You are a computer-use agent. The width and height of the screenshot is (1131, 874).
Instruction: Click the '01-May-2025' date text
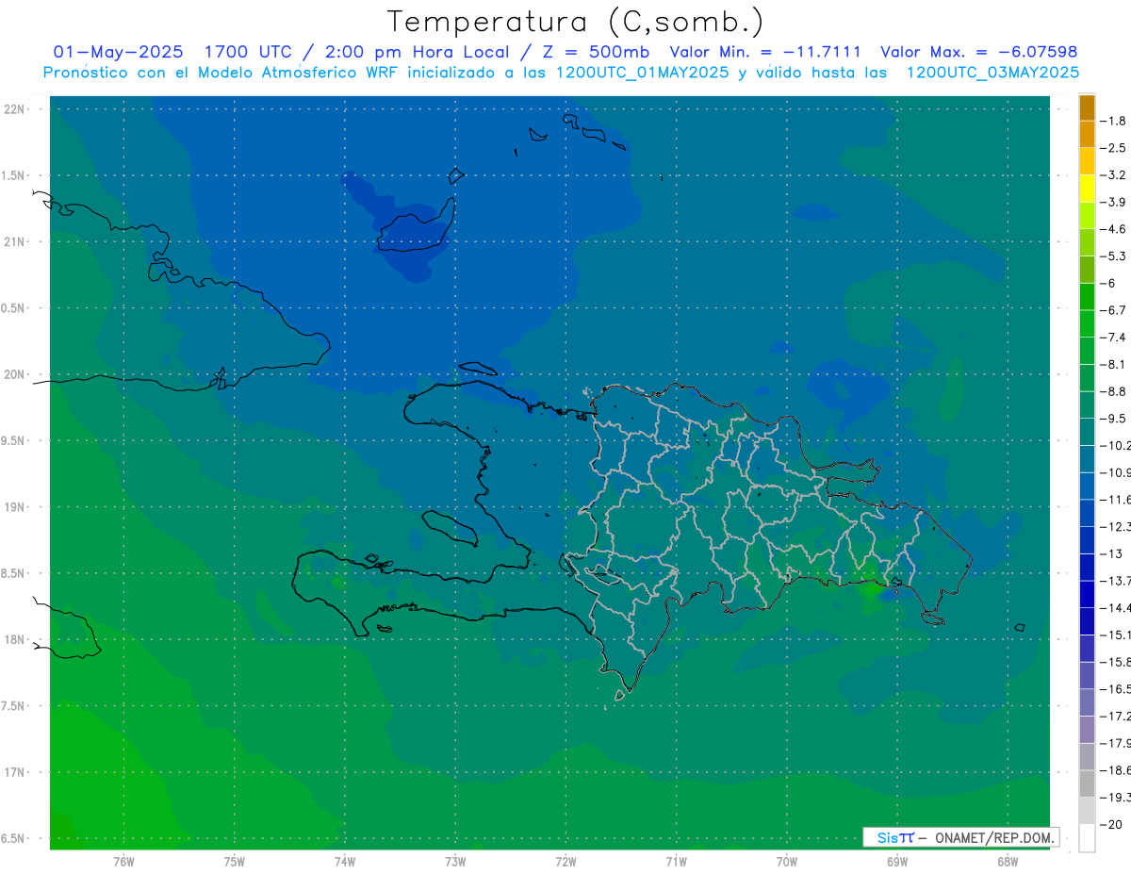(x=118, y=52)
